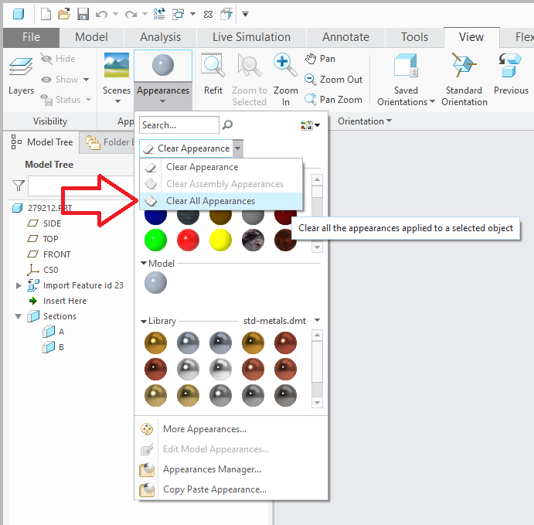Open the Layers tool
This screenshot has width=534, height=525.
(x=21, y=76)
